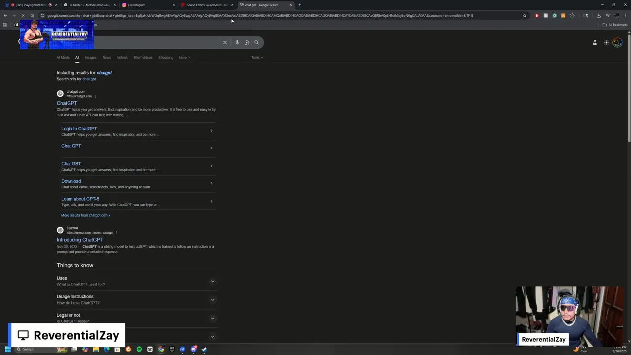631x355 pixels.
Task: Expand the Learn about GPT-5 sitelink arrow
Action: 211,201
